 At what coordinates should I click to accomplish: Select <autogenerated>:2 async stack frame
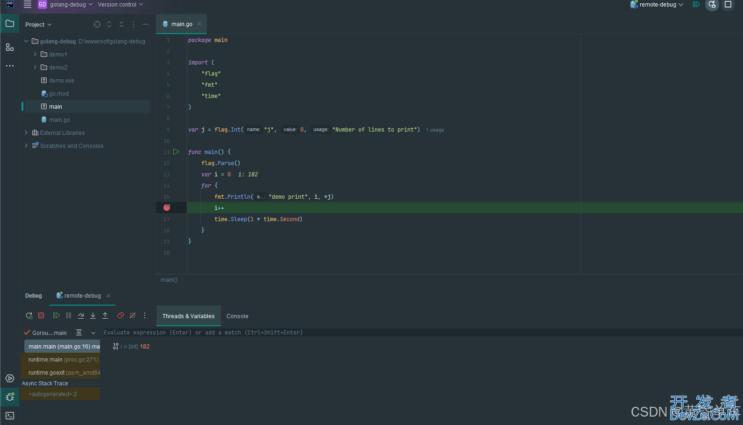pos(61,394)
